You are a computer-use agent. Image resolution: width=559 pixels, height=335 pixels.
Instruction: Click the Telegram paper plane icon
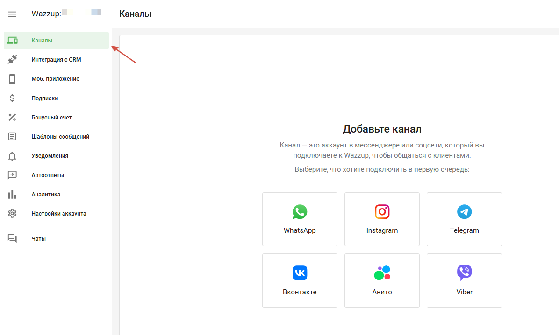464,212
